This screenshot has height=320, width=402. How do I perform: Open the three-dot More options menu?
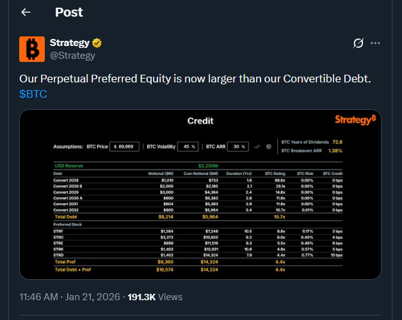pos(376,43)
